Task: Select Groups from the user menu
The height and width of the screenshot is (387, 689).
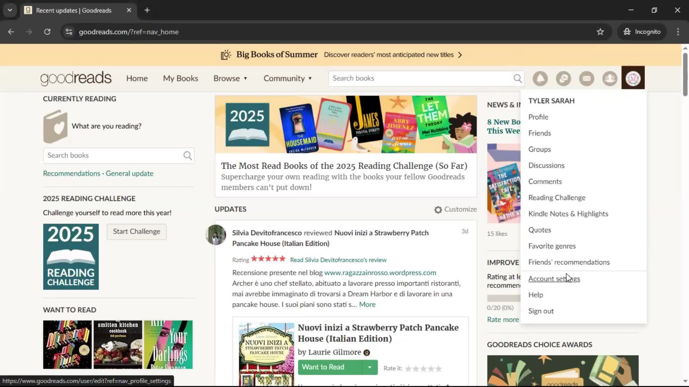Action: coord(539,149)
